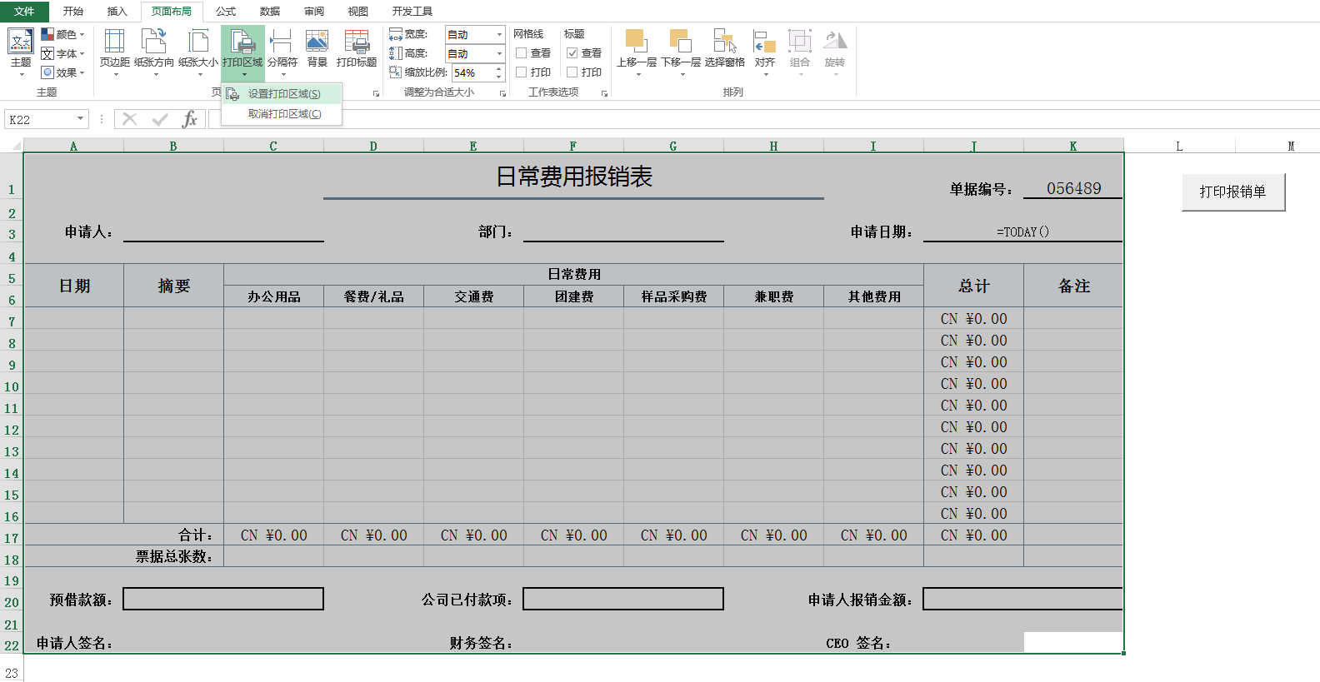Click the 办公用品 column header cell

click(273, 296)
